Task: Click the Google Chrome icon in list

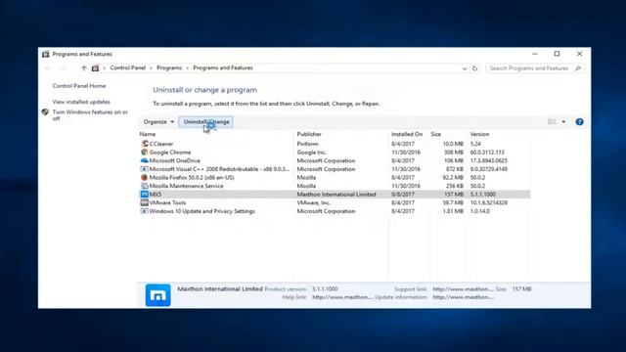Action: click(x=145, y=153)
